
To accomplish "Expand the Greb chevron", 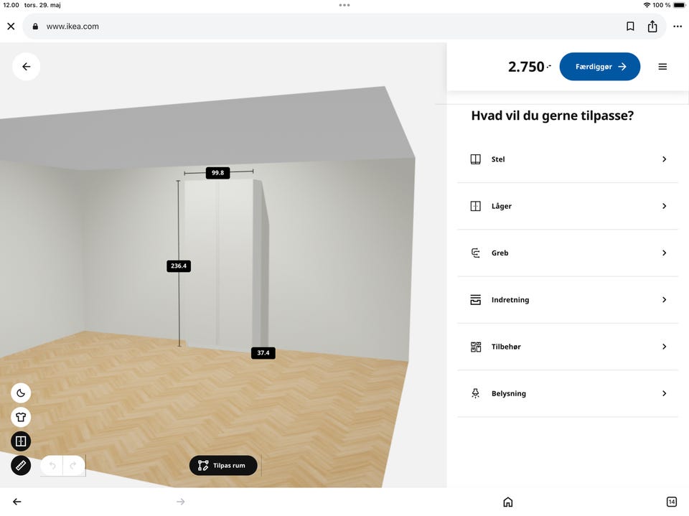I will [x=665, y=253].
